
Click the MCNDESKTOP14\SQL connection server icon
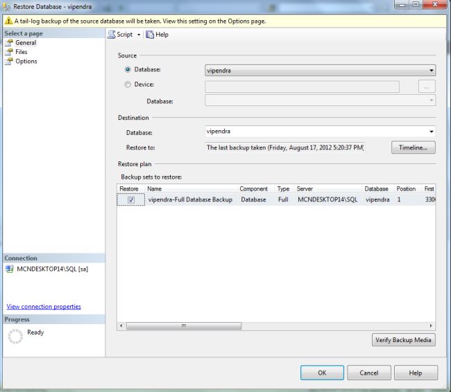click(x=10, y=269)
